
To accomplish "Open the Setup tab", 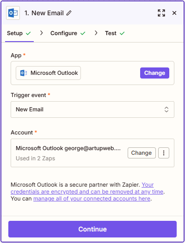I will point(19,33).
